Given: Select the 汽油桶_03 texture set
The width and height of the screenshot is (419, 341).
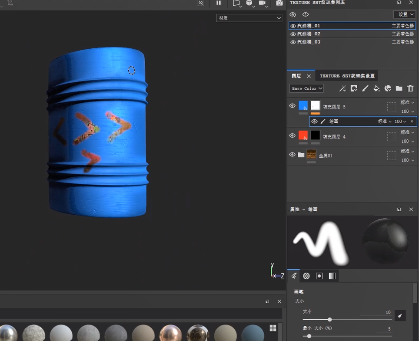Looking at the screenshot, I should point(309,42).
